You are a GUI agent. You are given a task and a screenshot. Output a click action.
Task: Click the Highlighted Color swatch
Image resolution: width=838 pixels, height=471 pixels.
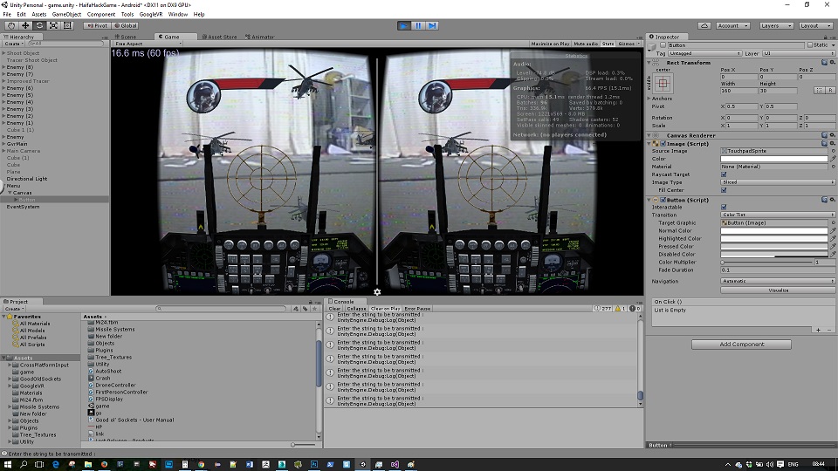[x=773, y=238]
